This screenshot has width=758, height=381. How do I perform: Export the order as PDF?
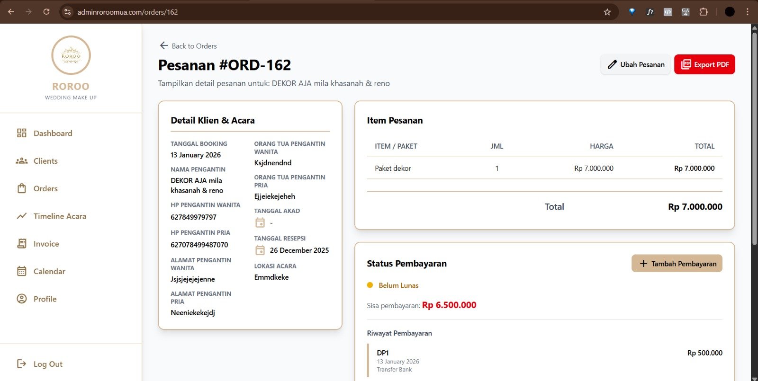(x=704, y=64)
